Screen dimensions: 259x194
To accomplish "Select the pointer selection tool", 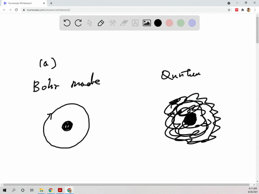I will [90, 23].
